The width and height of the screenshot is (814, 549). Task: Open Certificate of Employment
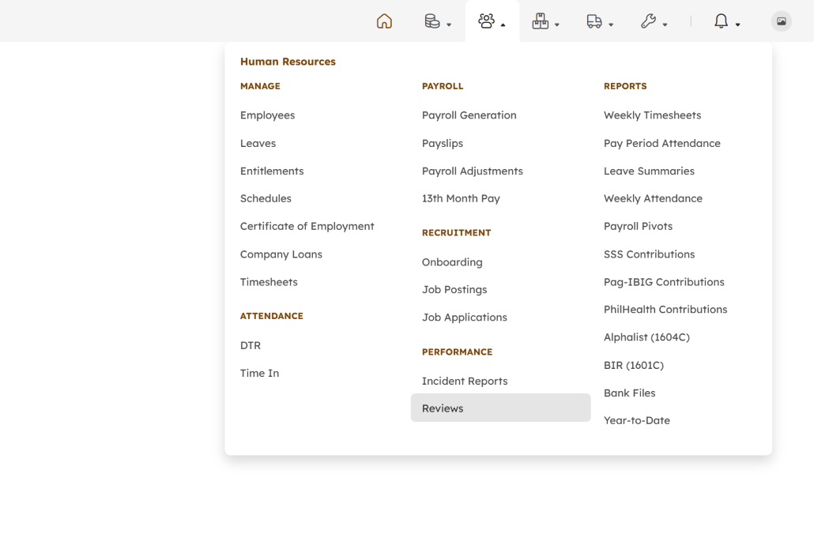point(307,226)
